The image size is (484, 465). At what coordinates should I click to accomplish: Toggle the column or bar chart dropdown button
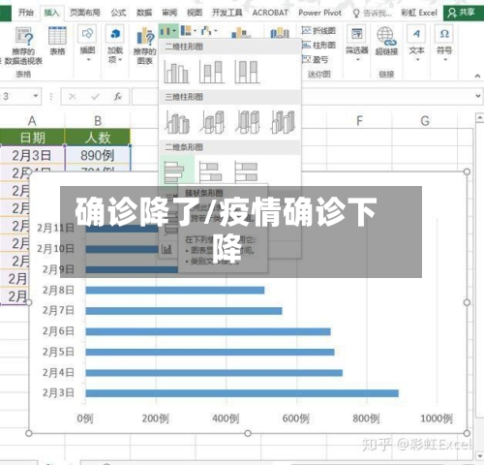[168, 31]
